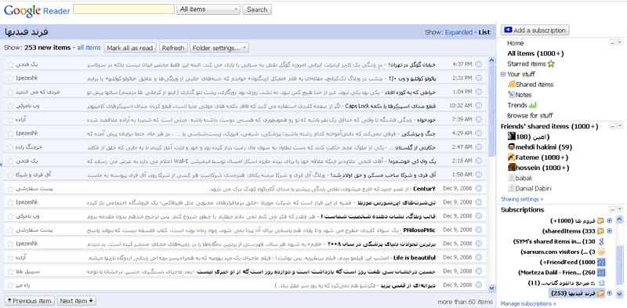Click the Subscriptions list scrollbar down arrow
627x308 pixels.
coord(619,294)
